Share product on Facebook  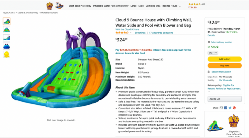coord(225,108)
